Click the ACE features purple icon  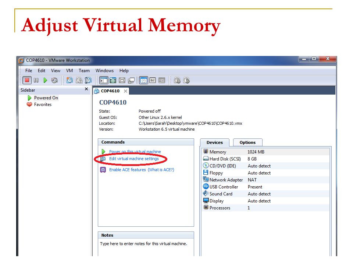(103, 170)
